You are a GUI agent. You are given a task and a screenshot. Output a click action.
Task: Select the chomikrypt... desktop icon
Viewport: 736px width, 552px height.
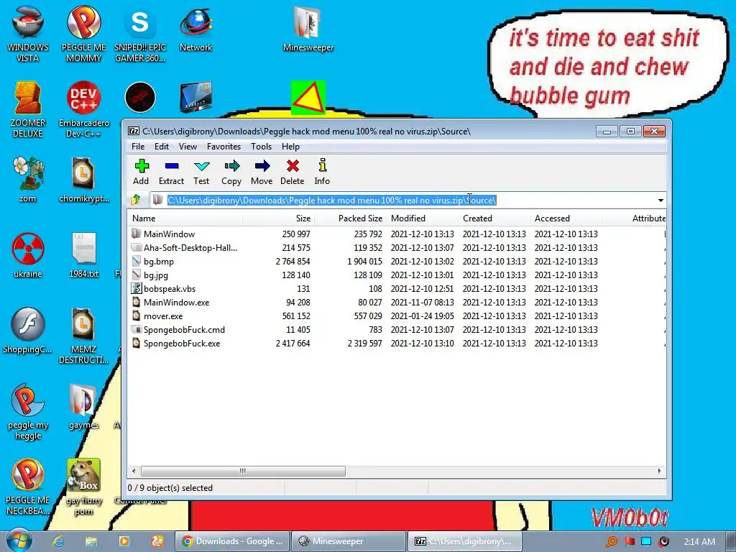click(83, 179)
